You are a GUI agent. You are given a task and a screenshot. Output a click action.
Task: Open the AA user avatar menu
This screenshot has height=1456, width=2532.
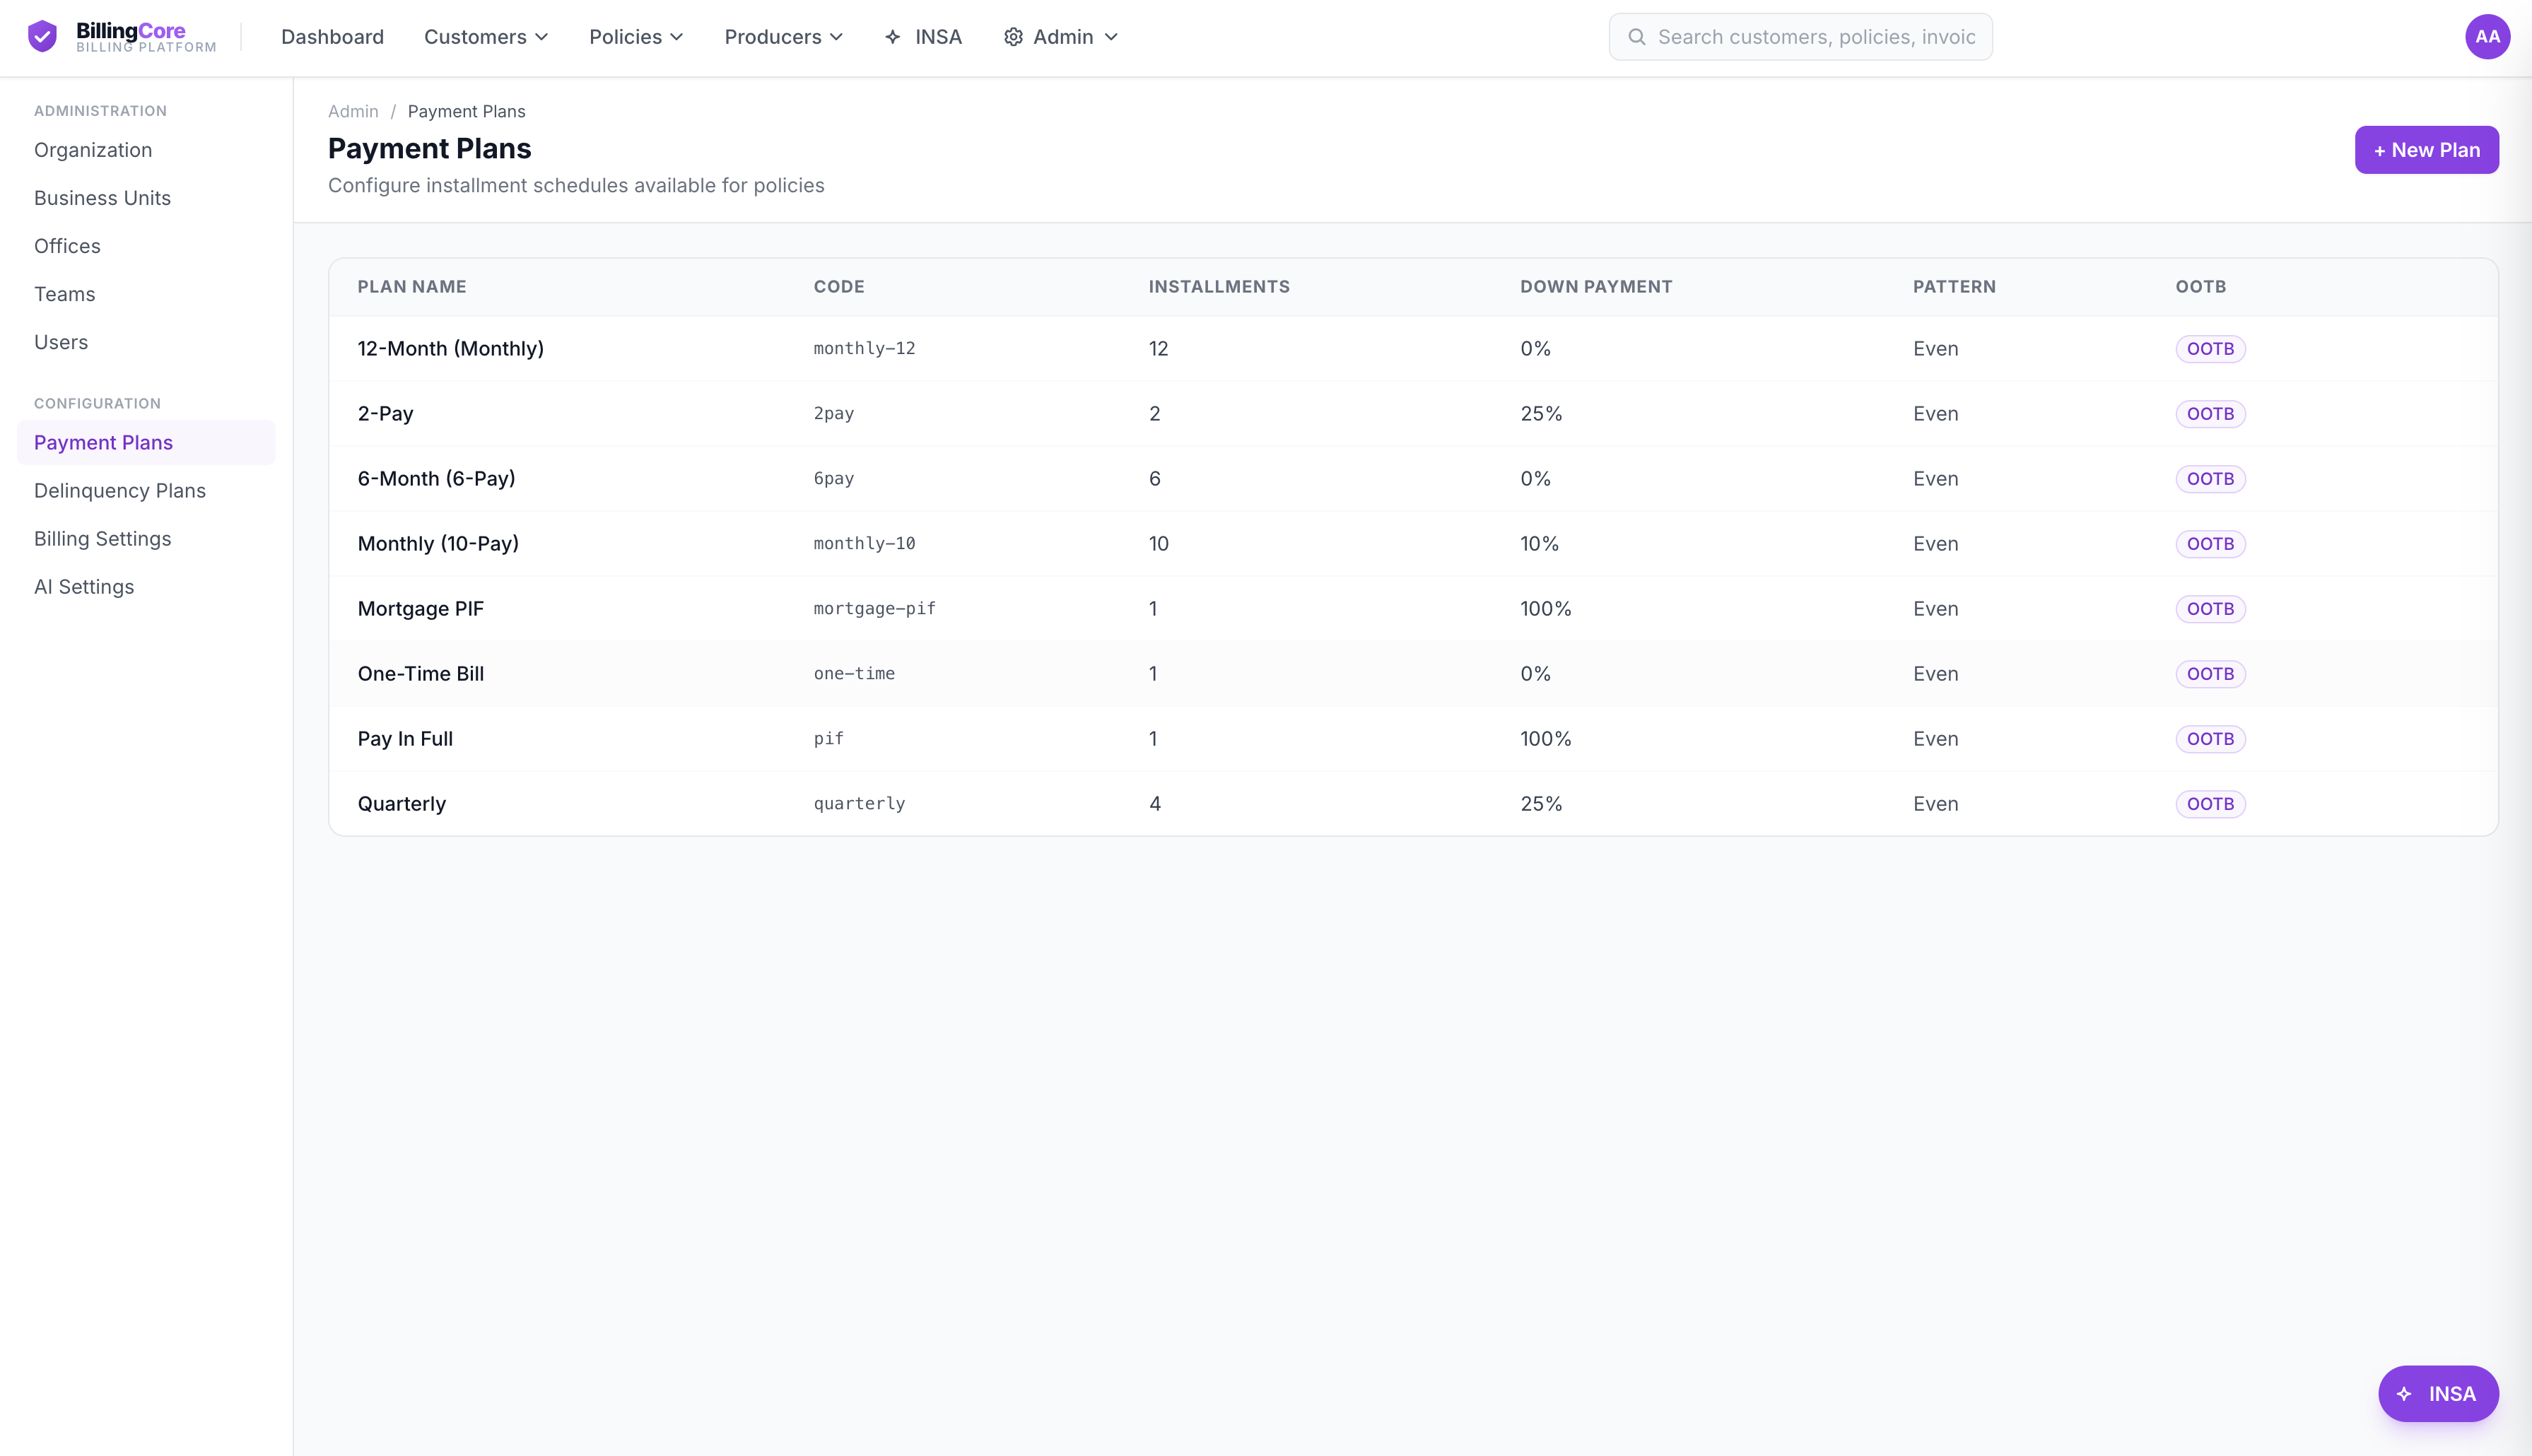[x=2487, y=37]
